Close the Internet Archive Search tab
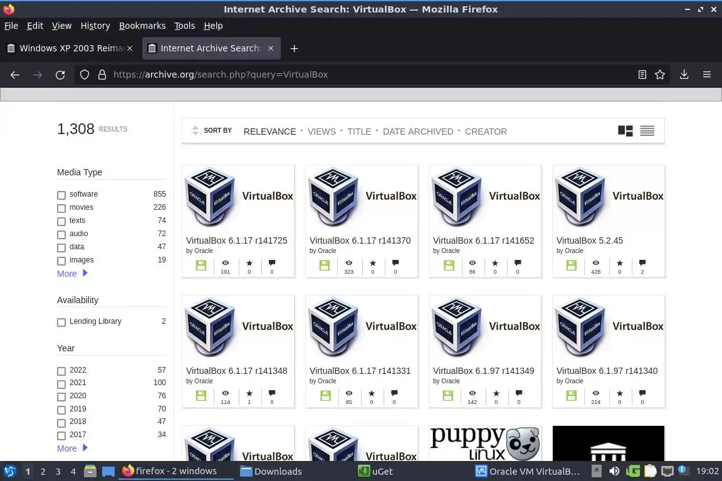This screenshot has width=722, height=481. [x=271, y=48]
